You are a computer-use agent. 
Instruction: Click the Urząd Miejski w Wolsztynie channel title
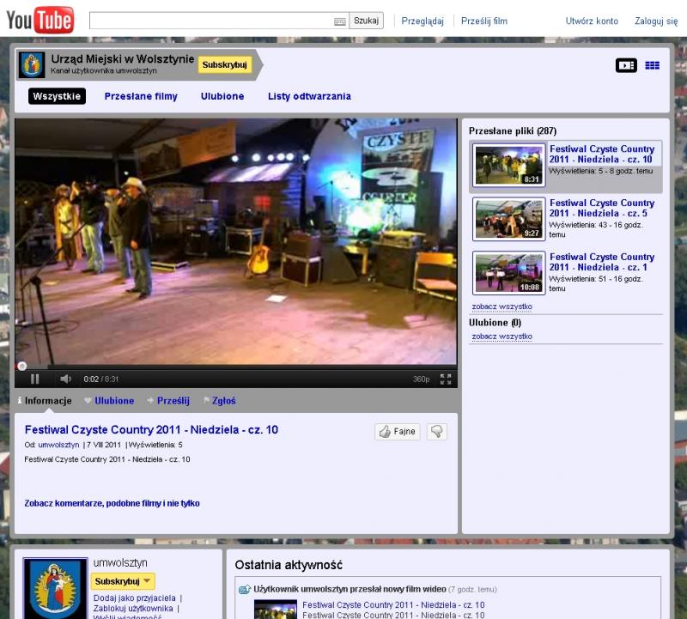[122, 59]
